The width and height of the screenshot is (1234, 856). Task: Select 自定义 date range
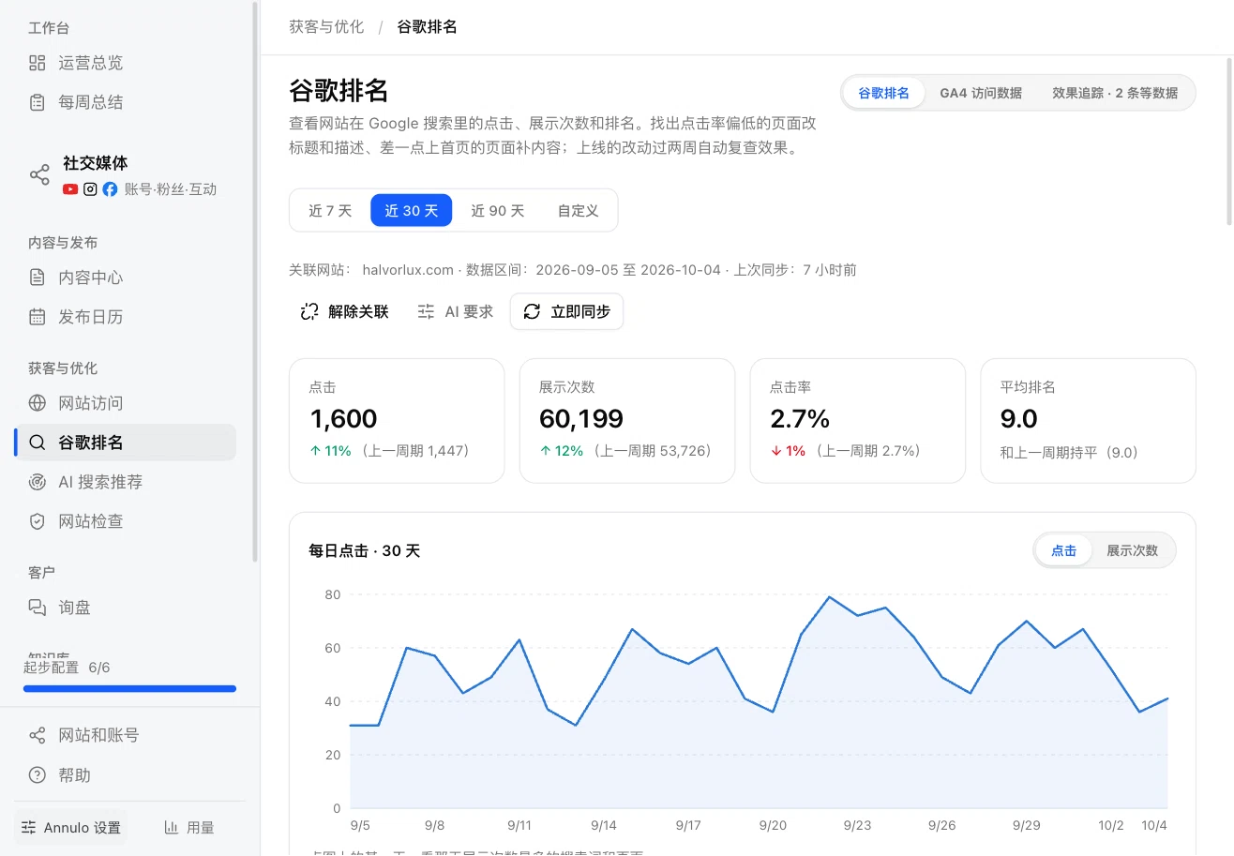(x=578, y=211)
